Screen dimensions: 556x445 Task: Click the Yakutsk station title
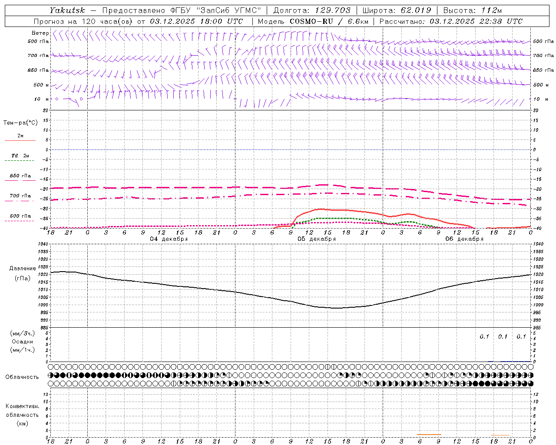tap(67, 10)
